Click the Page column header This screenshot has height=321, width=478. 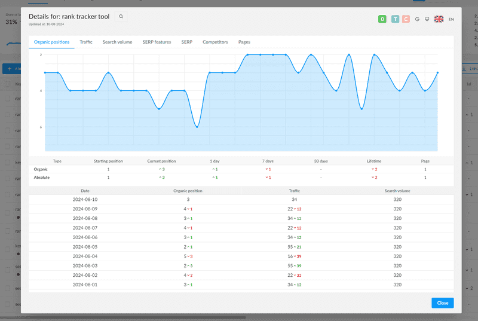(x=425, y=161)
